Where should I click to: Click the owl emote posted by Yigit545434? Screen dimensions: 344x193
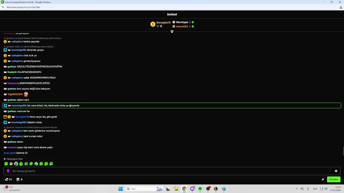point(26,94)
